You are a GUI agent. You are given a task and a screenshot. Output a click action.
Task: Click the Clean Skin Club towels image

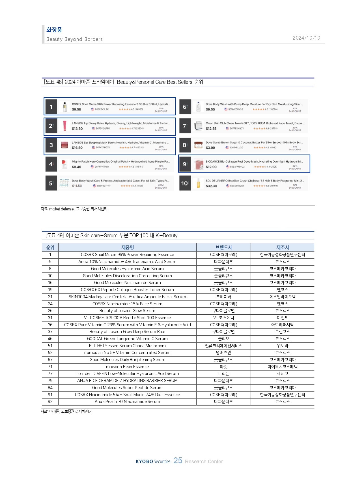point(199,126)
